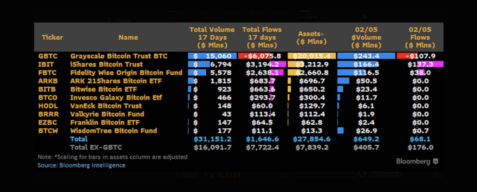Select the Total row label
The height and width of the screenshot is (192, 477).
pyautogui.click(x=79, y=139)
